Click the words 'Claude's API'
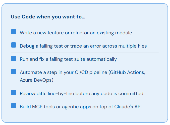The image size is (170, 125). 128,107
